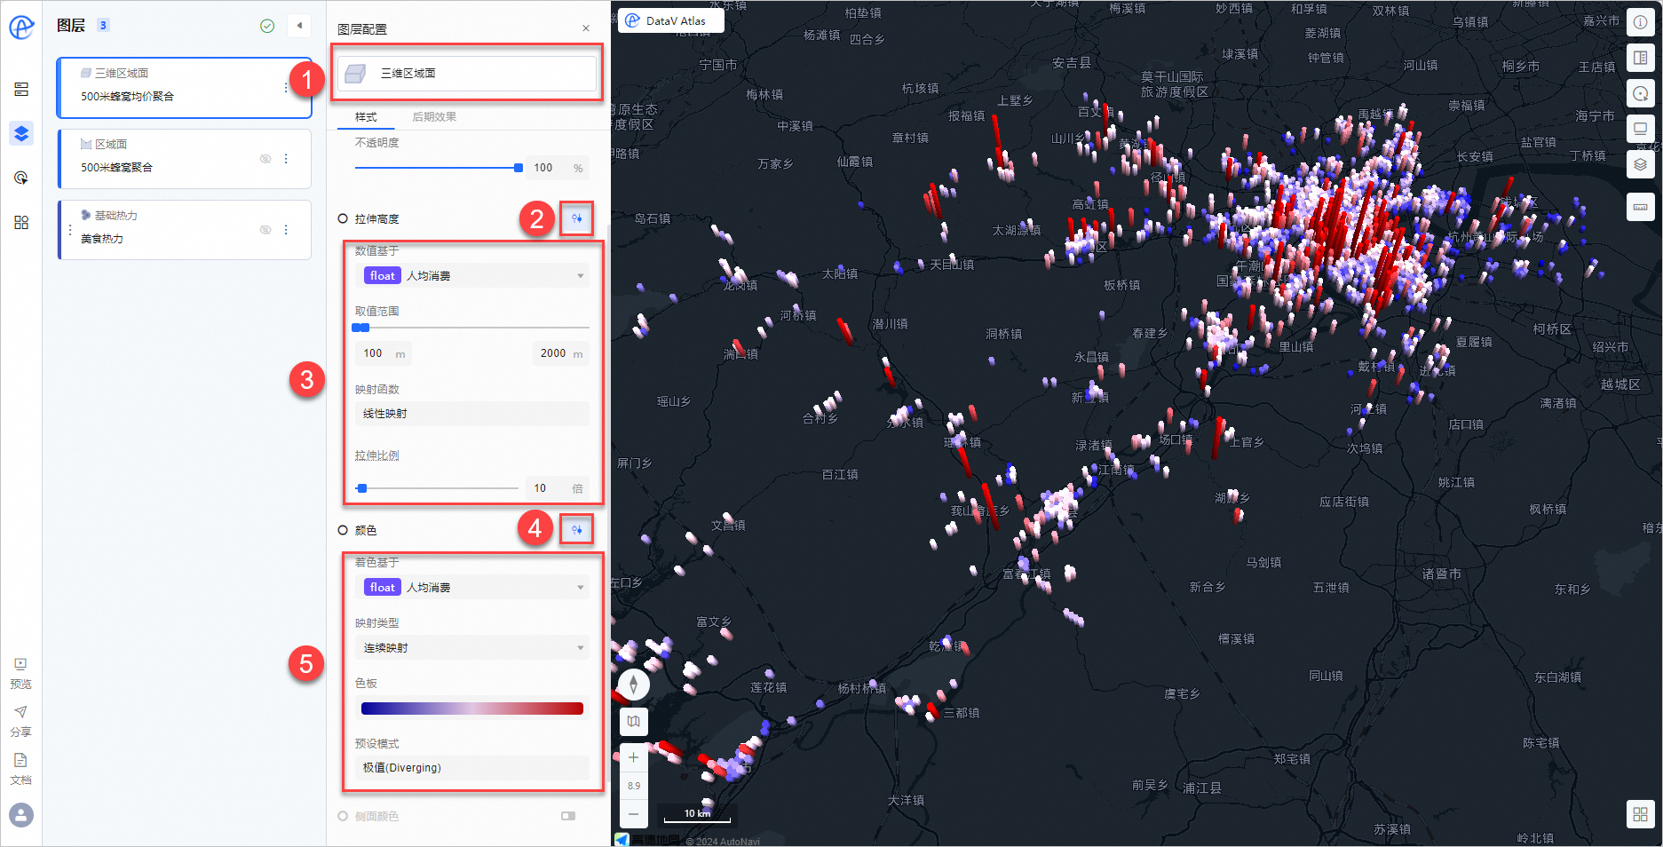Toggle the map 2D/3D view icon
The image size is (1663, 847).
(633, 721)
